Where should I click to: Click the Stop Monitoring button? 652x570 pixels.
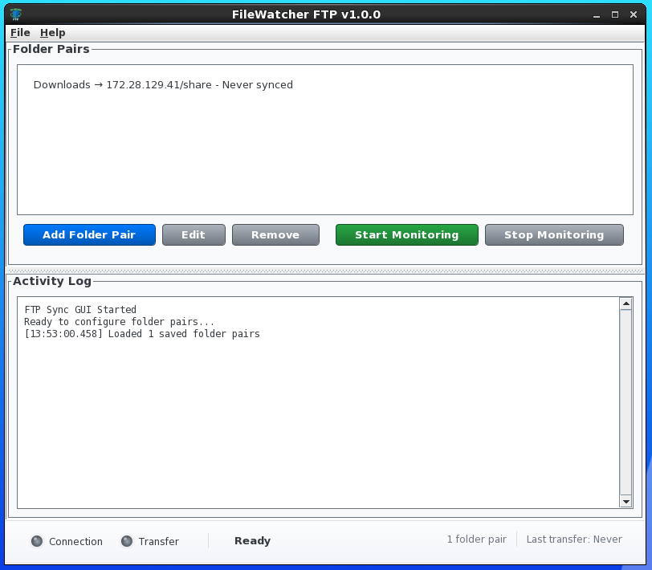coord(554,235)
